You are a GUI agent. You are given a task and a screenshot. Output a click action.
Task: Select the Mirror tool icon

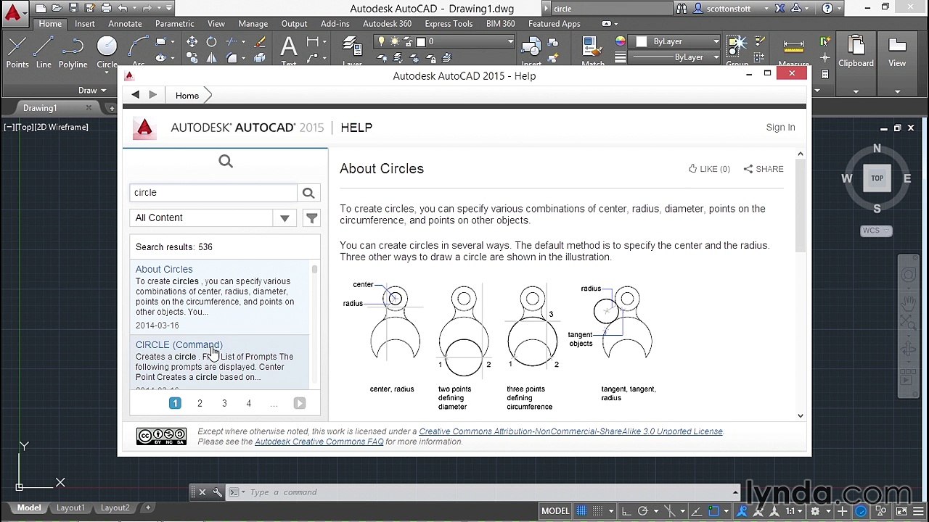[x=211, y=58]
